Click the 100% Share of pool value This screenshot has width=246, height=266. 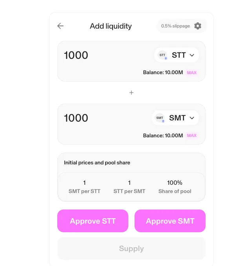175,183
